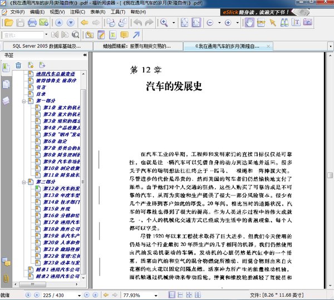Screen dimensions: 334x300
Task: Open the Attachments paperclip panel
Action: click(x=6, y=278)
